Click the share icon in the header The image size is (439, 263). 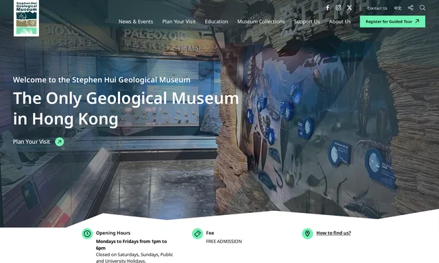[x=411, y=8]
